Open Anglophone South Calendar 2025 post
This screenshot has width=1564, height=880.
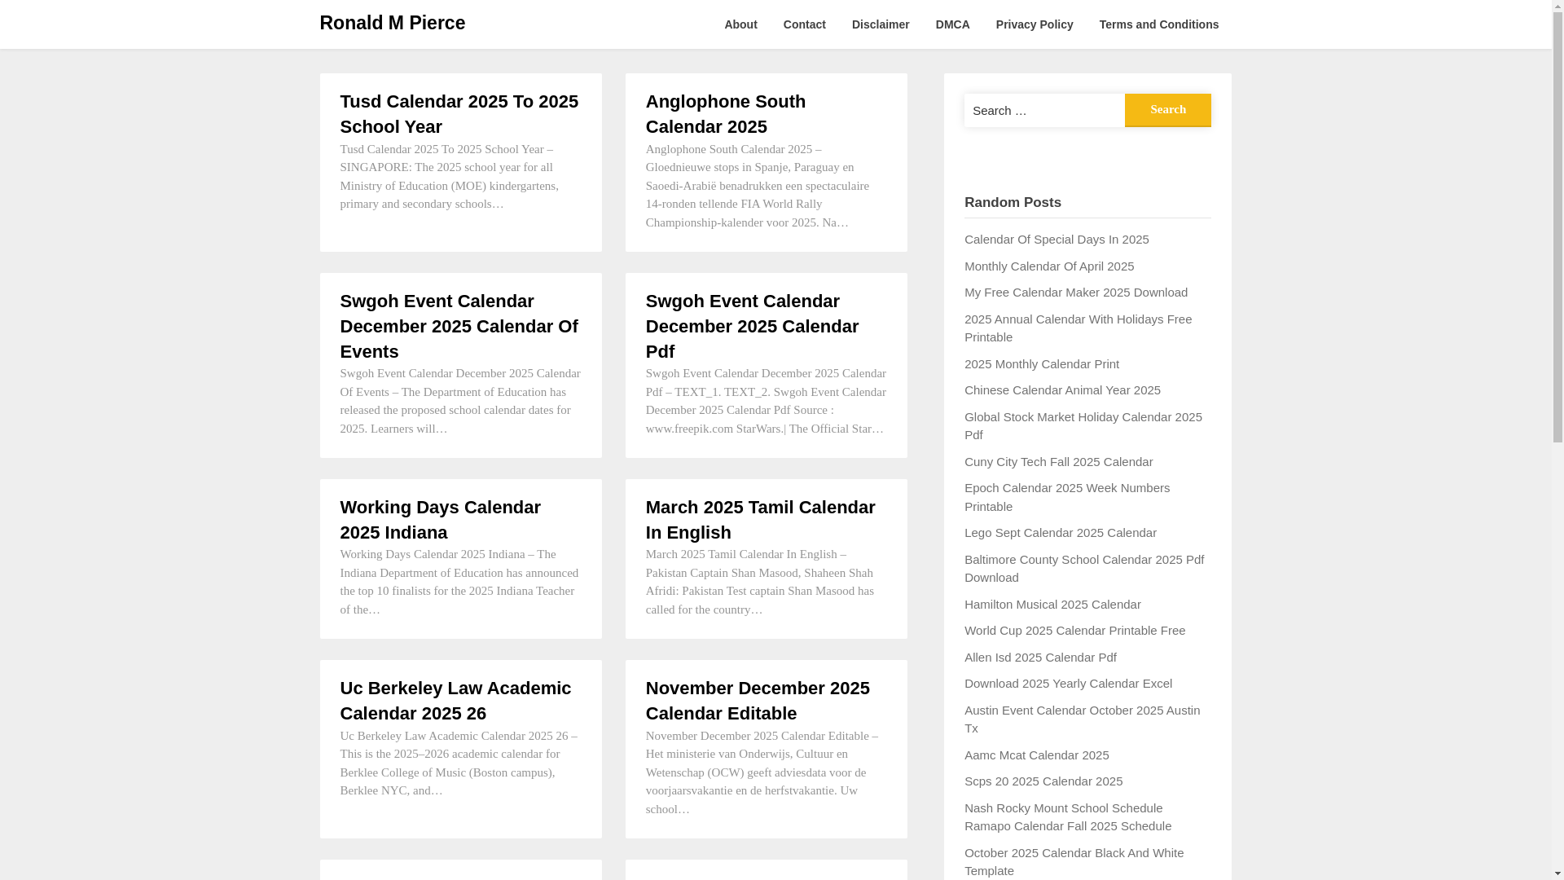(726, 114)
